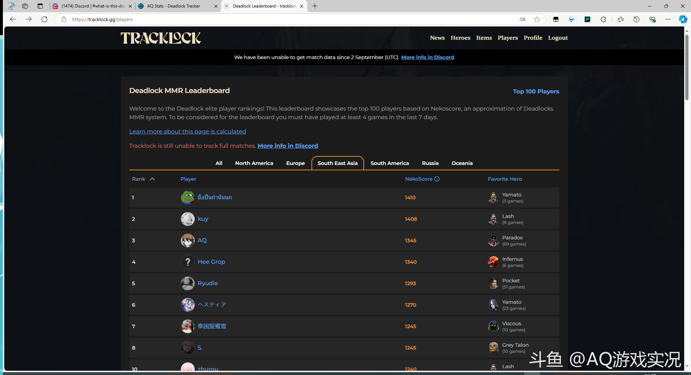Switch to the Europe region tab

click(x=295, y=163)
